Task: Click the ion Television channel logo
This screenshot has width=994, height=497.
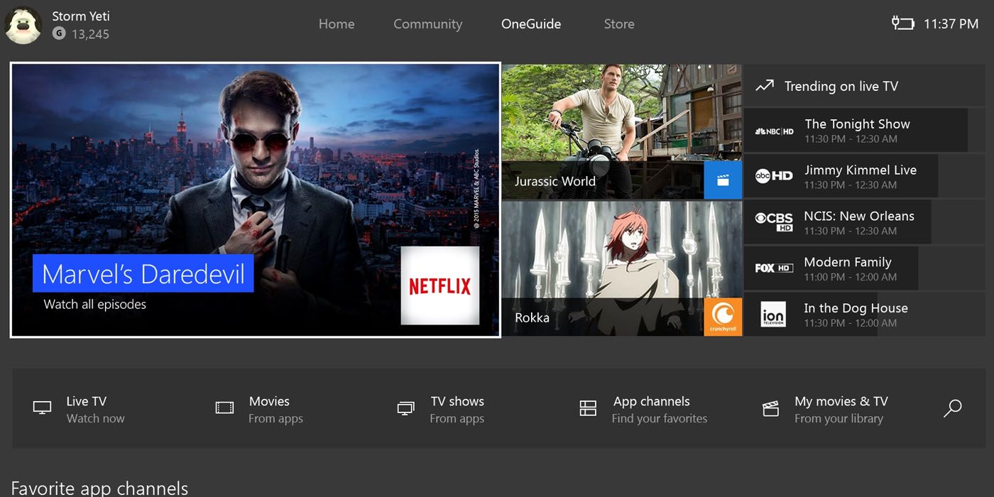Action: [x=773, y=313]
